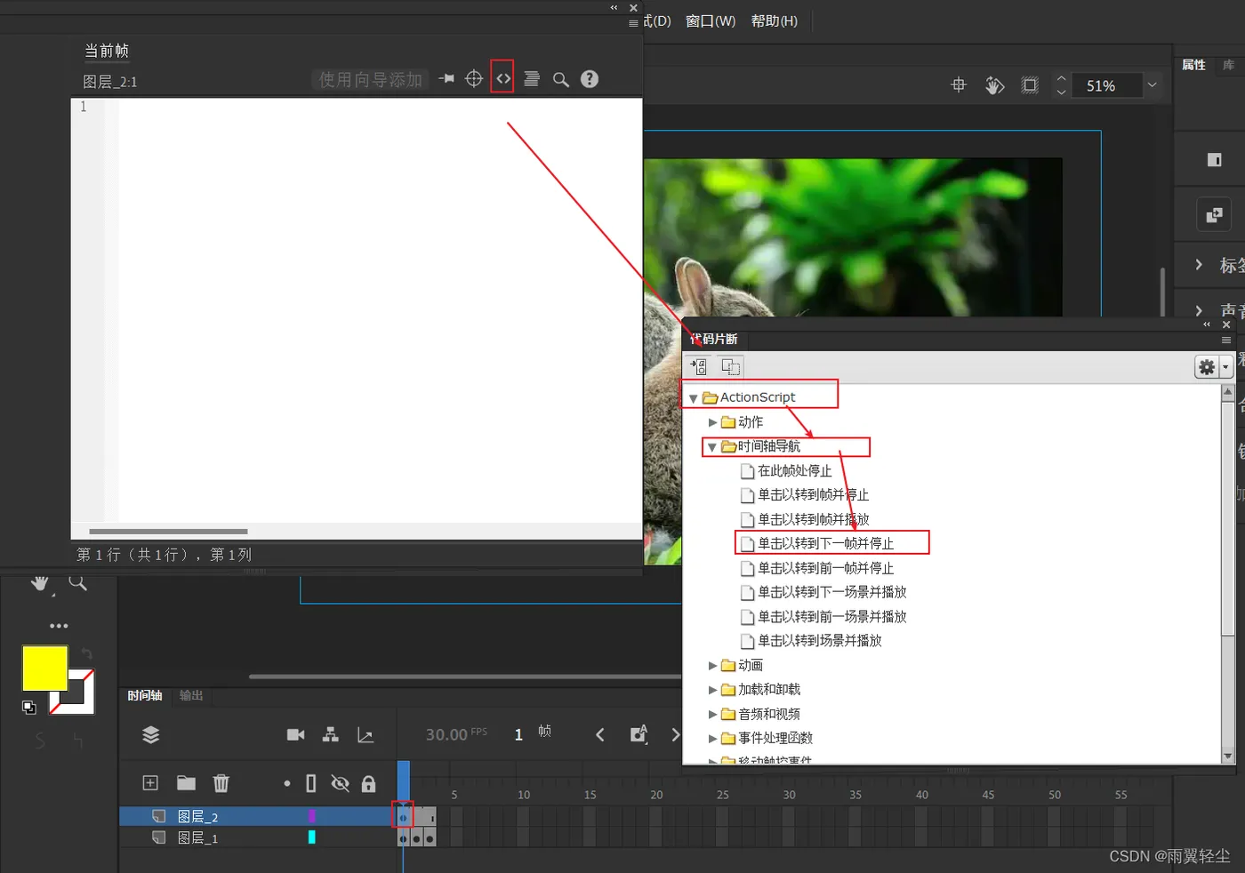This screenshot has height=873, width=1245.
Task: Select the Hand tool
Action: pyautogui.click(x=41, y=584)
